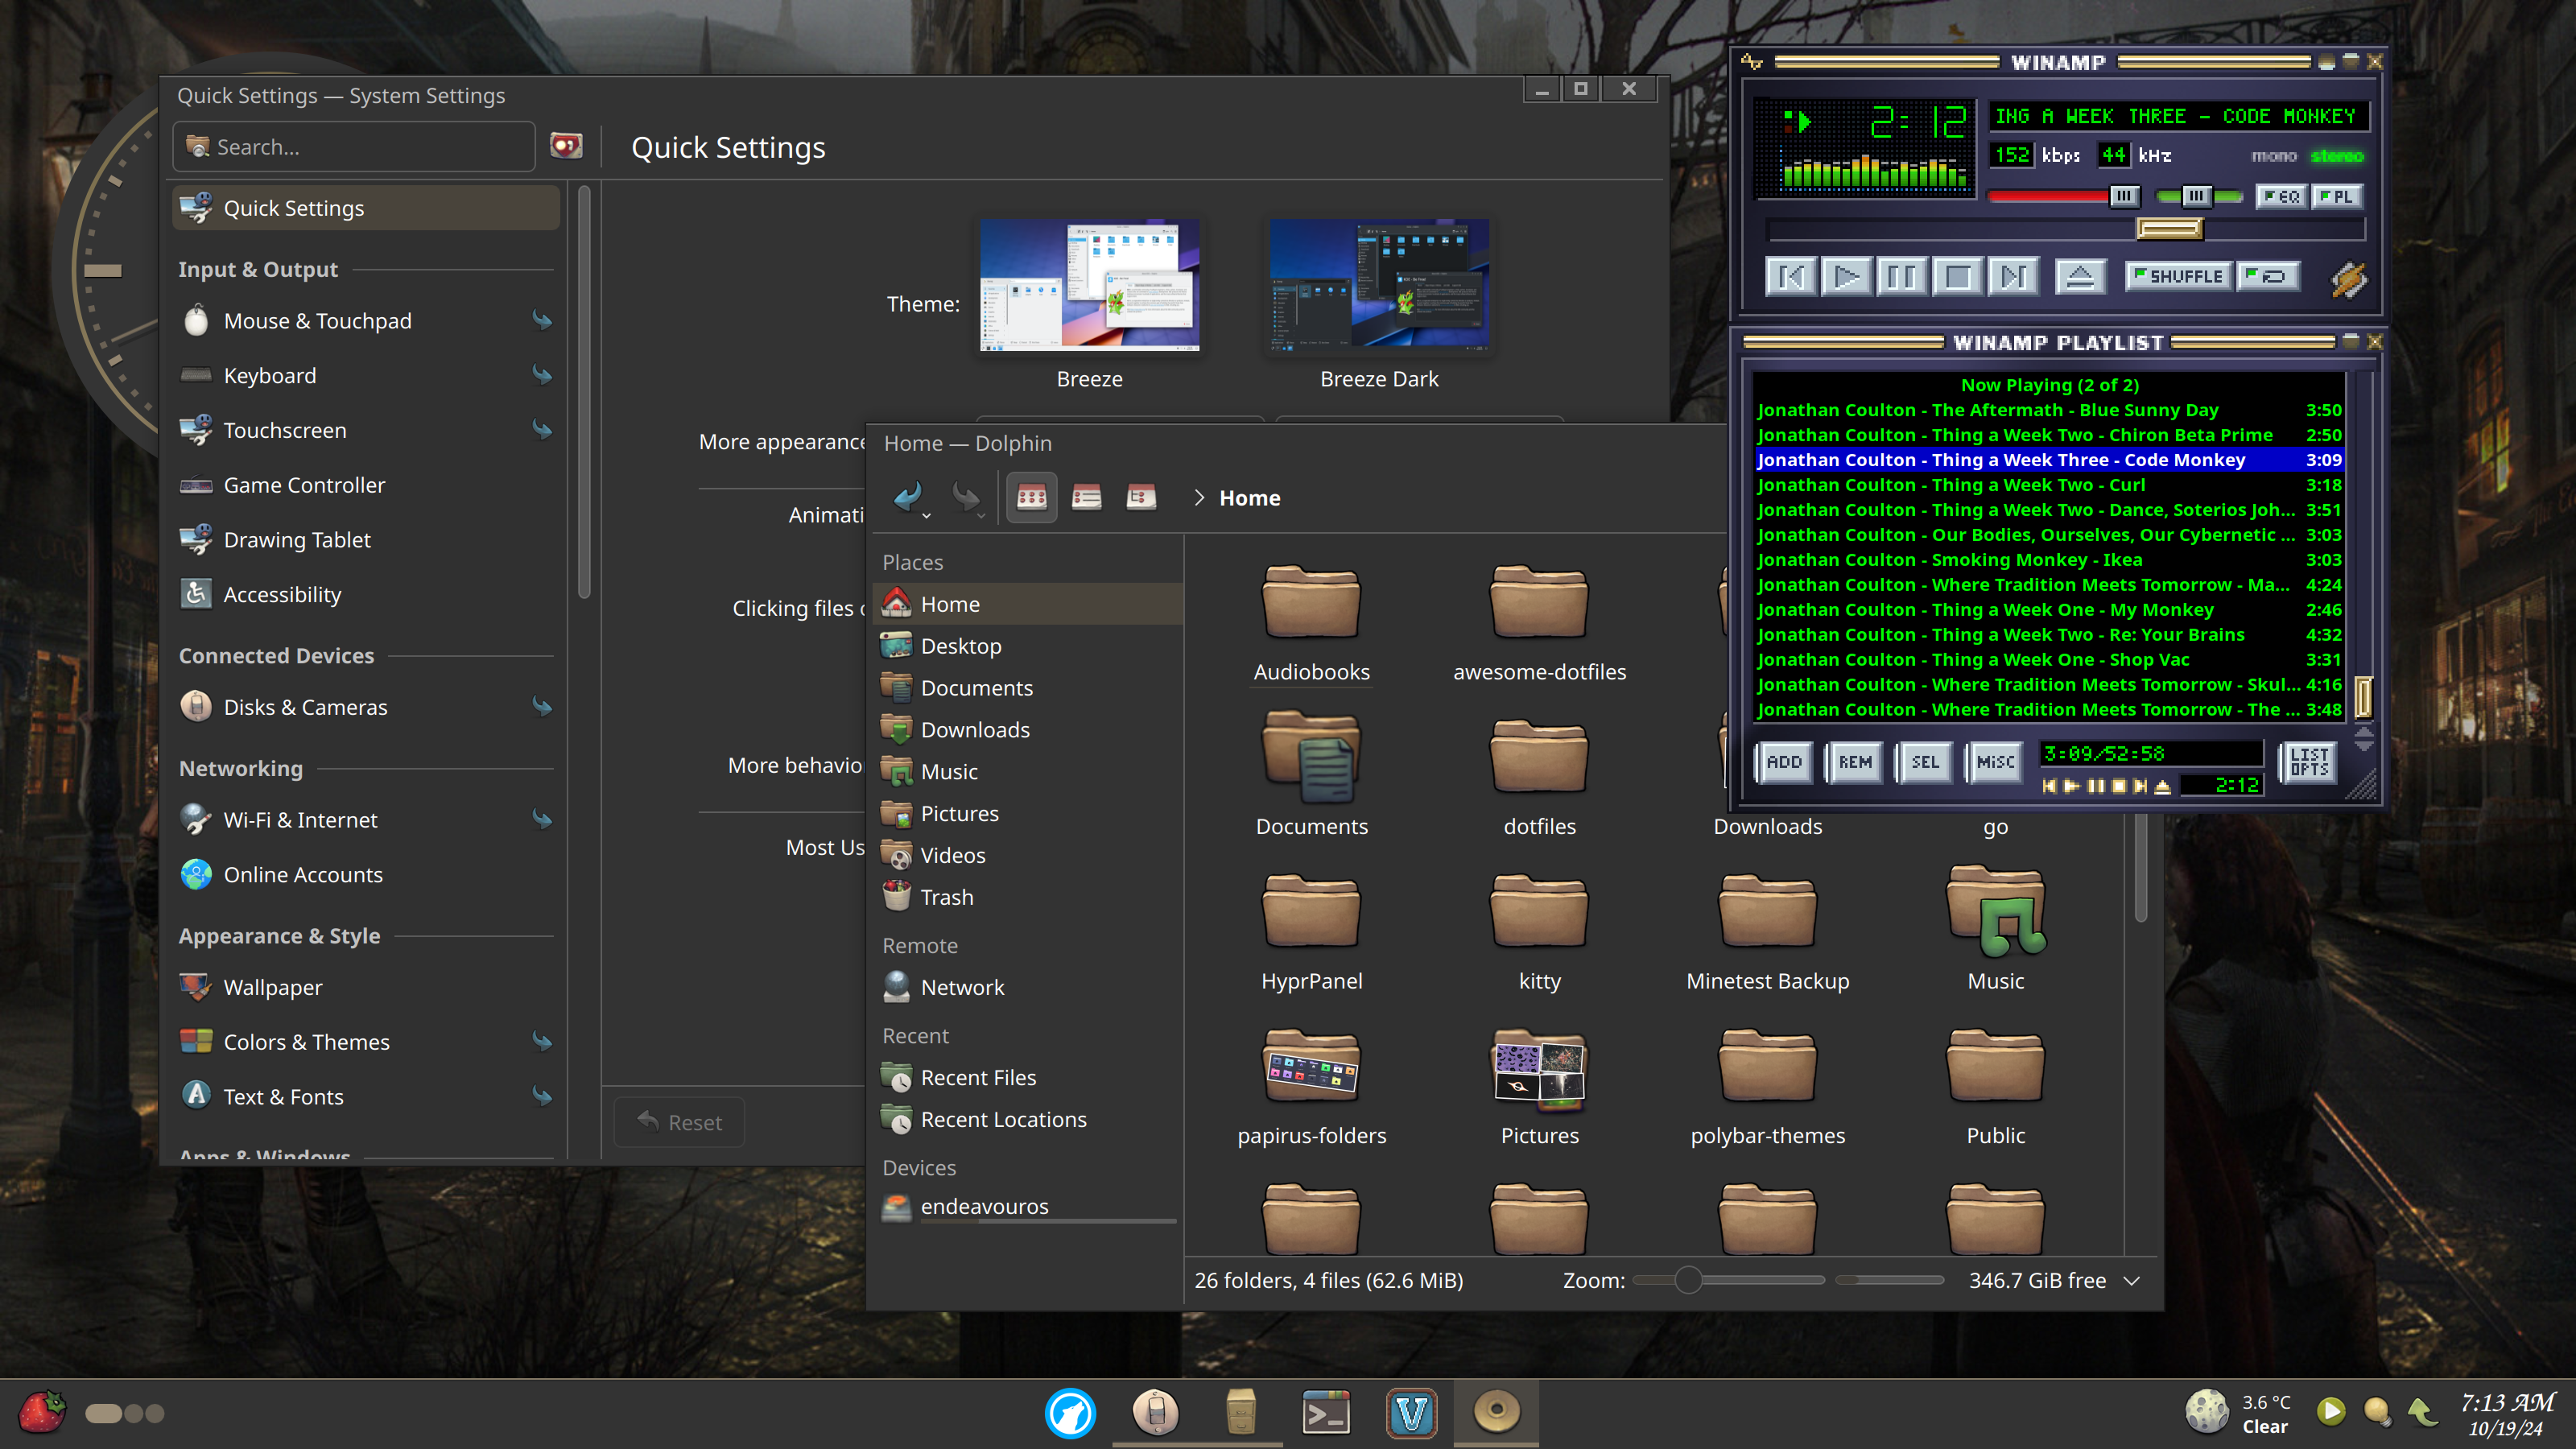Screen dimensions: 2576x1449
Task: Open the ADD menu in Winamp Playlist
Action: (1783, 762)
